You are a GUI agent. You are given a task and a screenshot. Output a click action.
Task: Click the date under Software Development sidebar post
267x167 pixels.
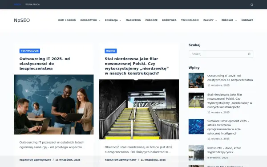click(218, 139)
